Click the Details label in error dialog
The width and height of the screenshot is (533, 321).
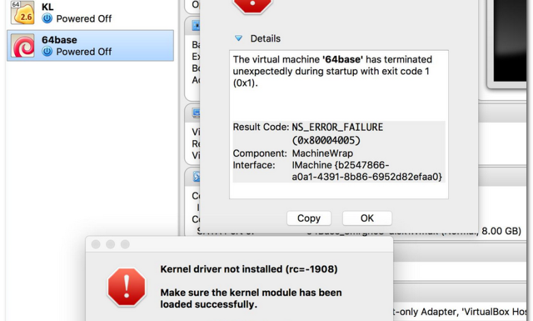pos(265,39)
